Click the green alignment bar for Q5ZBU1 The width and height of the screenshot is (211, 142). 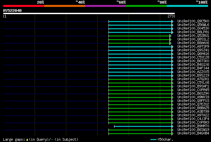pos(139,36)
